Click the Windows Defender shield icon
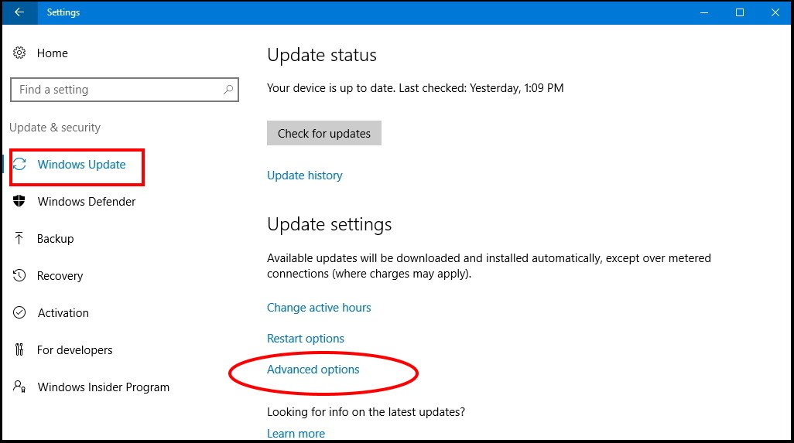The width and height of the screenshot is (794, 443). pos(19,201)
